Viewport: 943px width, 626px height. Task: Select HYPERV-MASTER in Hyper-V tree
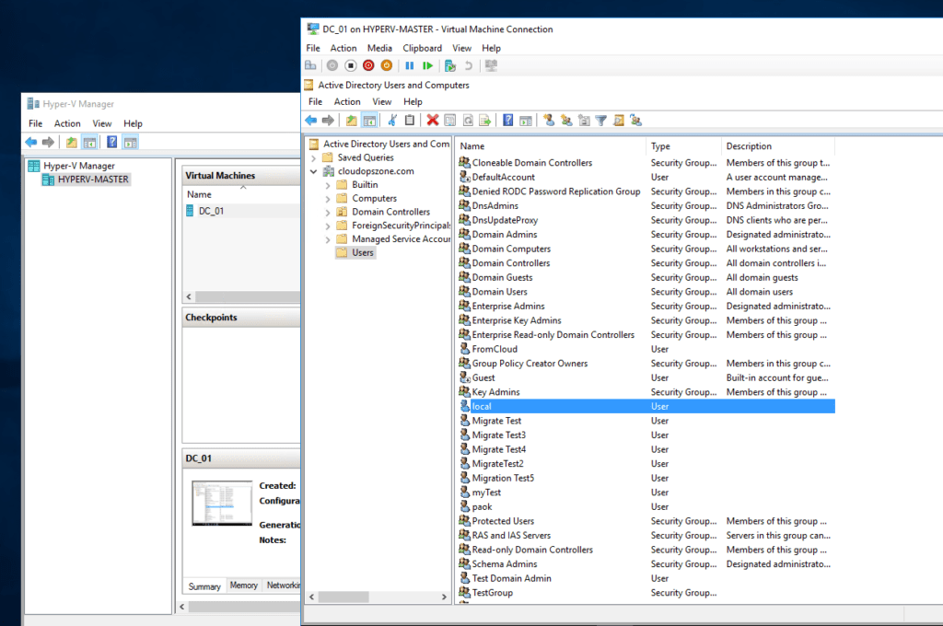(x=93, y=180)
